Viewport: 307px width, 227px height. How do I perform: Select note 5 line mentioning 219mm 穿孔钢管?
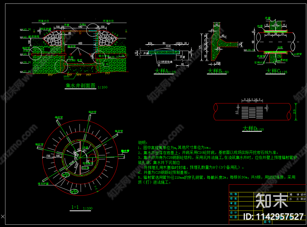point(217,177)
